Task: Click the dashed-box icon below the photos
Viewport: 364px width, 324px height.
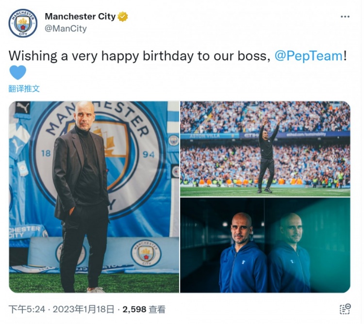Action: pos(345,309)
